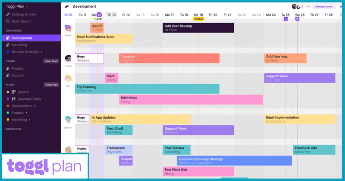Viewport: 345px width, 181px height.
Task: Click the +New Team button
Action: point(51,61)
